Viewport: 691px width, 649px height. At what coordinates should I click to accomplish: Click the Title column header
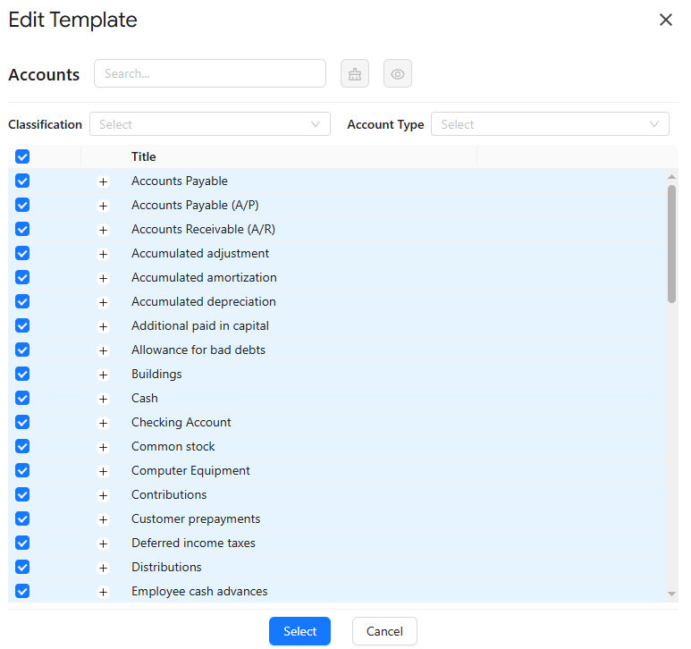coord(144,156)
